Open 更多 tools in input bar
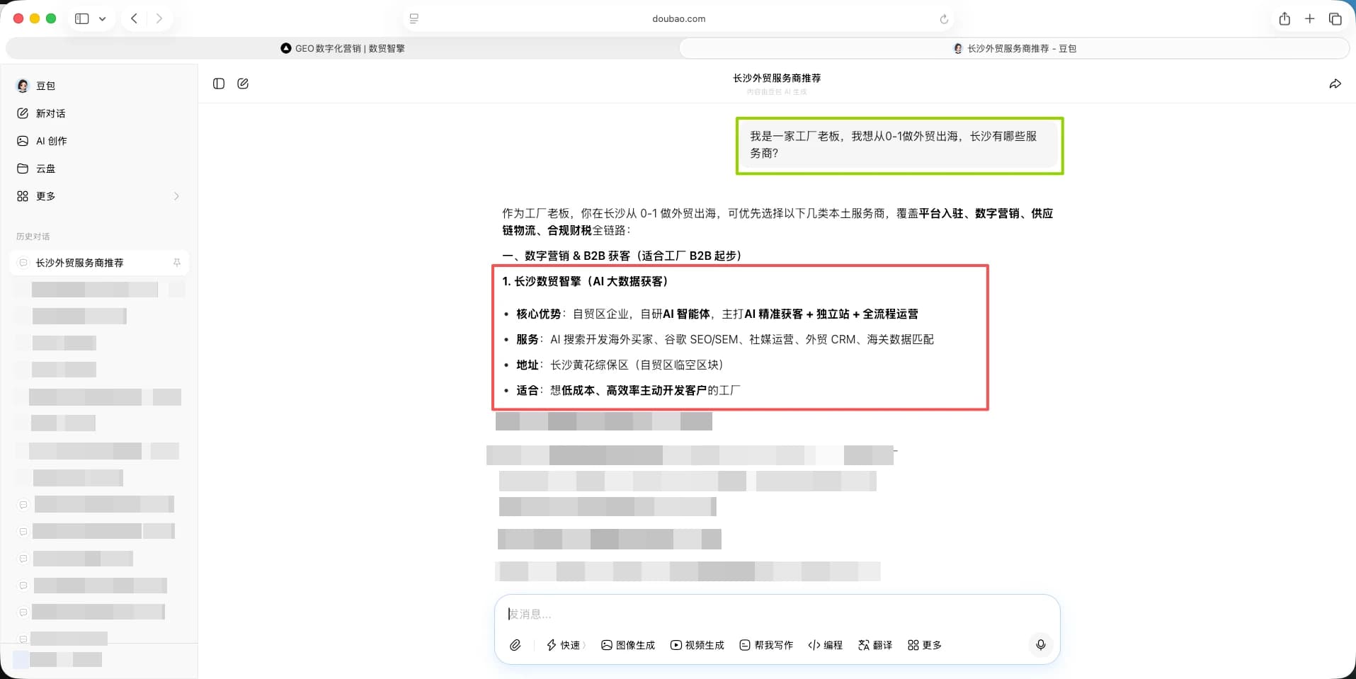 pos(925,645)
